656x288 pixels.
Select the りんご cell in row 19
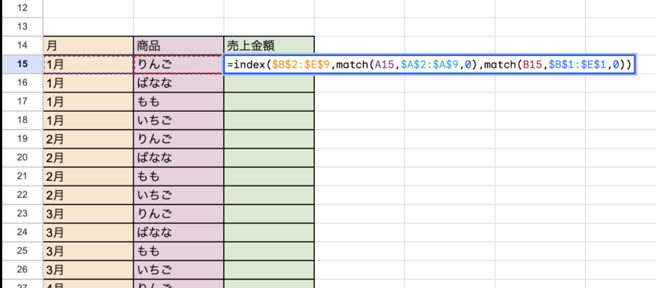click(178, 139)
